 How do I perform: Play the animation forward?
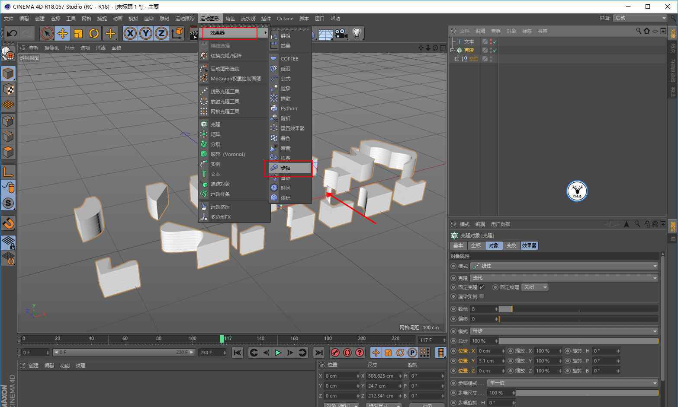[x=278, y=353]
